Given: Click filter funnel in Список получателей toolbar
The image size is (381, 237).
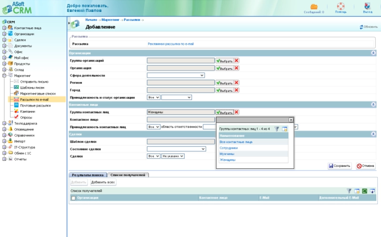Looking at the screenshot, I should click(349, 191).
